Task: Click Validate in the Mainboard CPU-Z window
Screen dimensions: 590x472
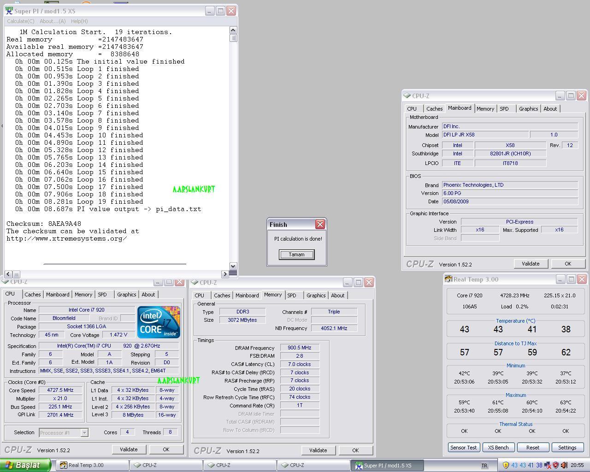Action: 531,264
